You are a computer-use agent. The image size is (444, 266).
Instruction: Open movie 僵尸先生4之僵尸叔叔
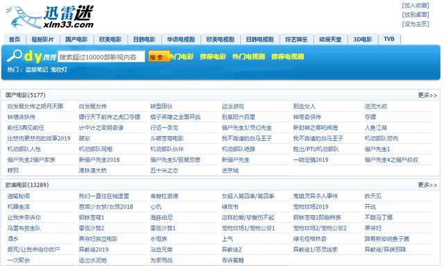[x=391, y=160]
